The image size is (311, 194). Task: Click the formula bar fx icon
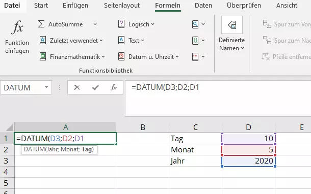[x=114, y=87]
